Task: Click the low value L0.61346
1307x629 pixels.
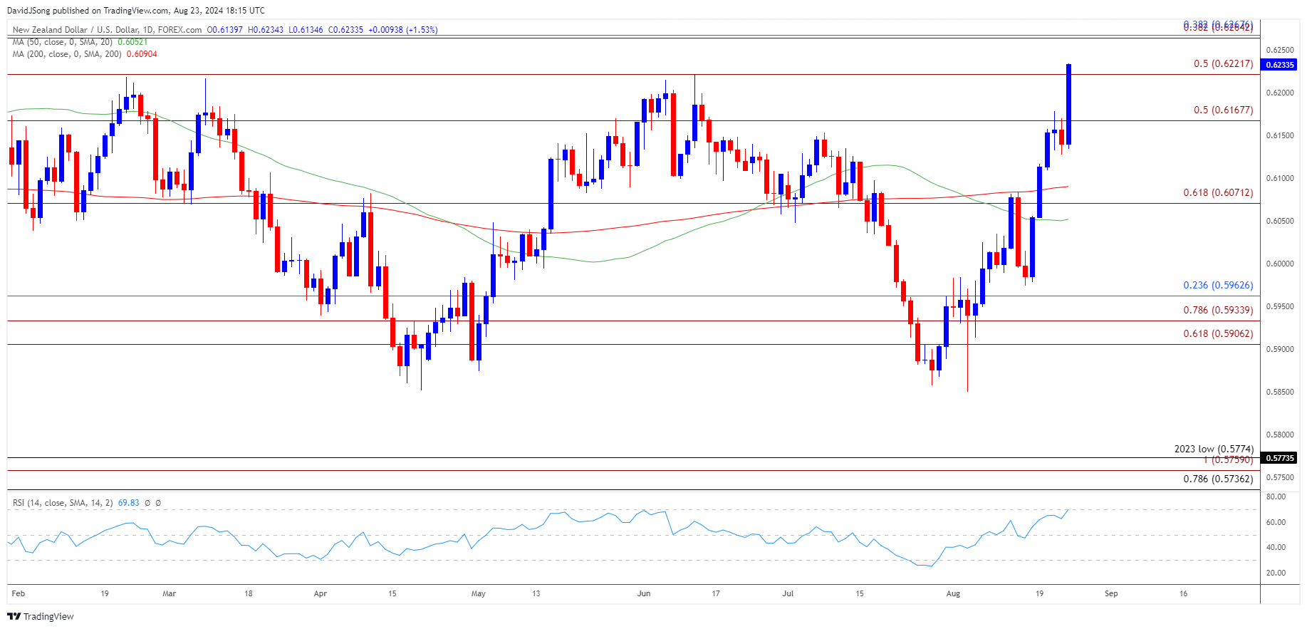Action: click(x=306, y=30)
